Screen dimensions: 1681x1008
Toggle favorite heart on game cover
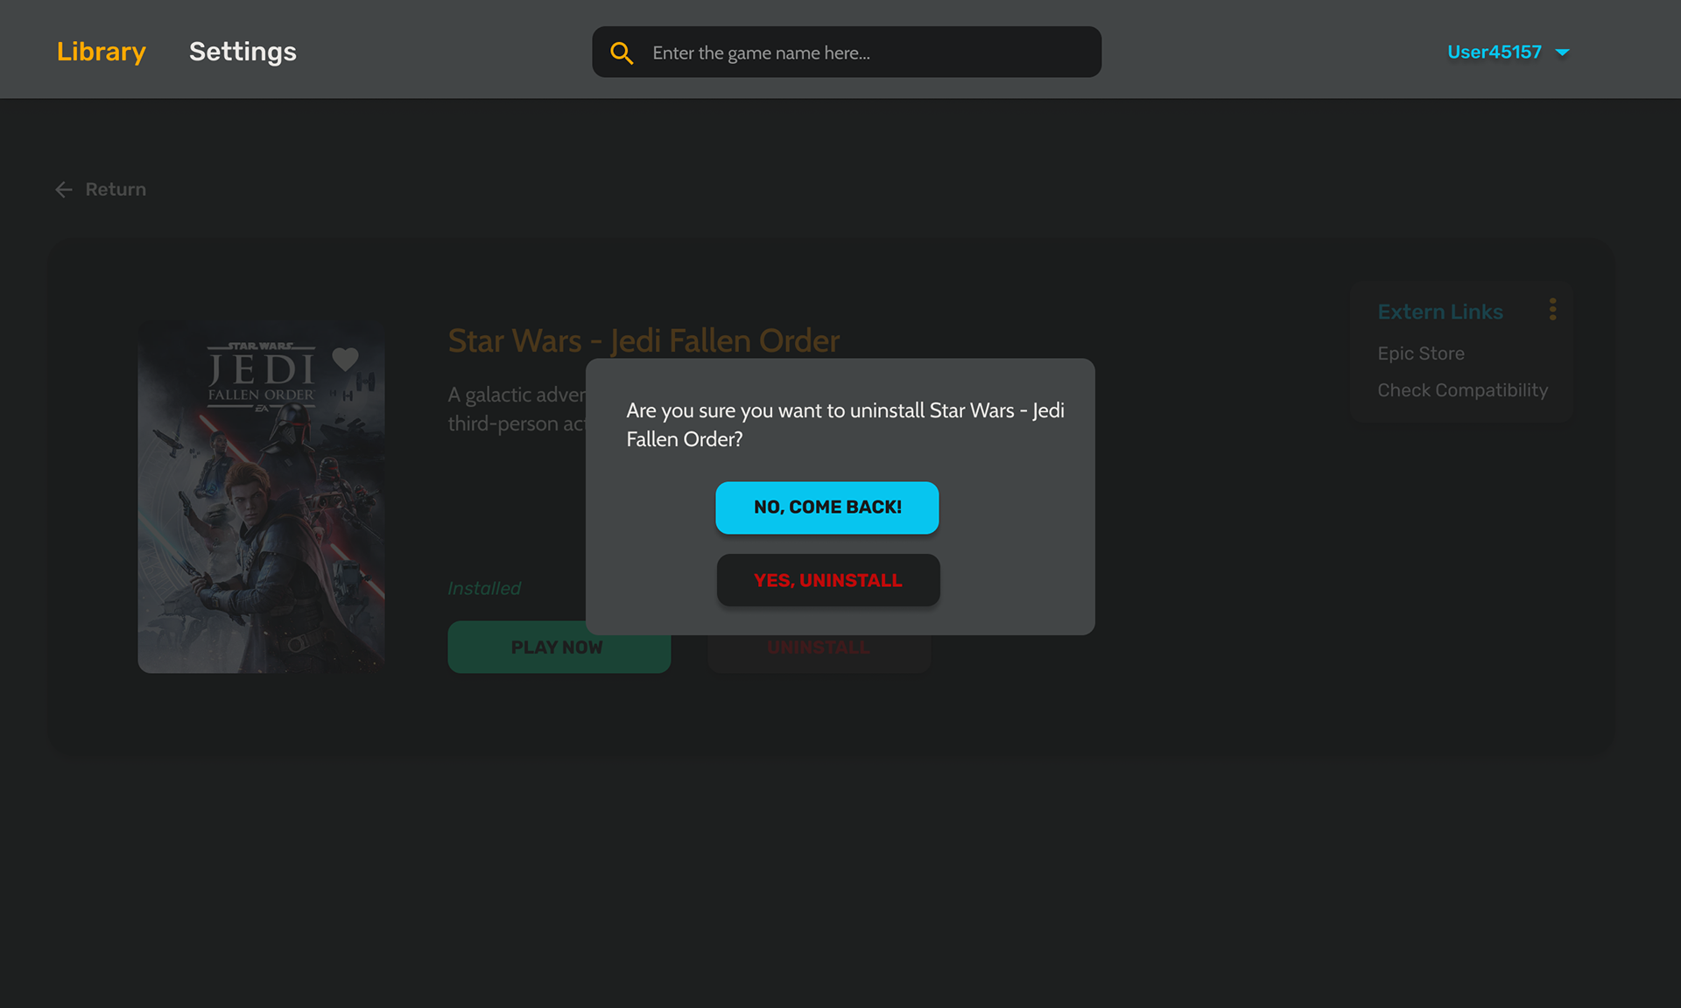pyautogui.click(x=345, y=358)
